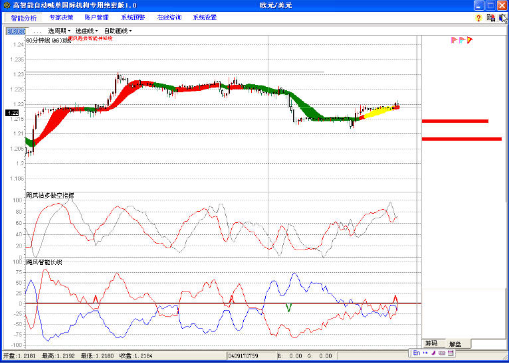Open the 选周期 period dropdown
509x363 pixels.
tap(59, 31)
